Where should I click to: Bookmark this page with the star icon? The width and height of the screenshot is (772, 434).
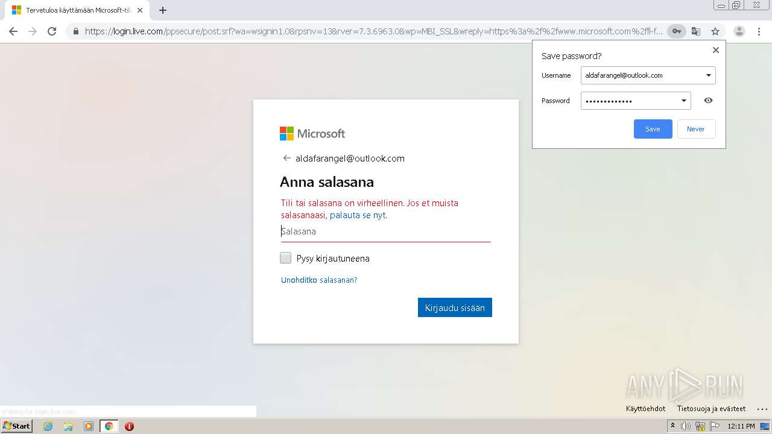[715, 31]
